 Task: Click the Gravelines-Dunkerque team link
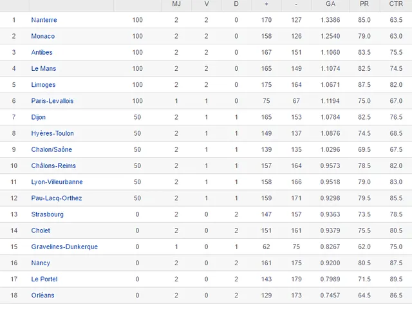[64, 247]
